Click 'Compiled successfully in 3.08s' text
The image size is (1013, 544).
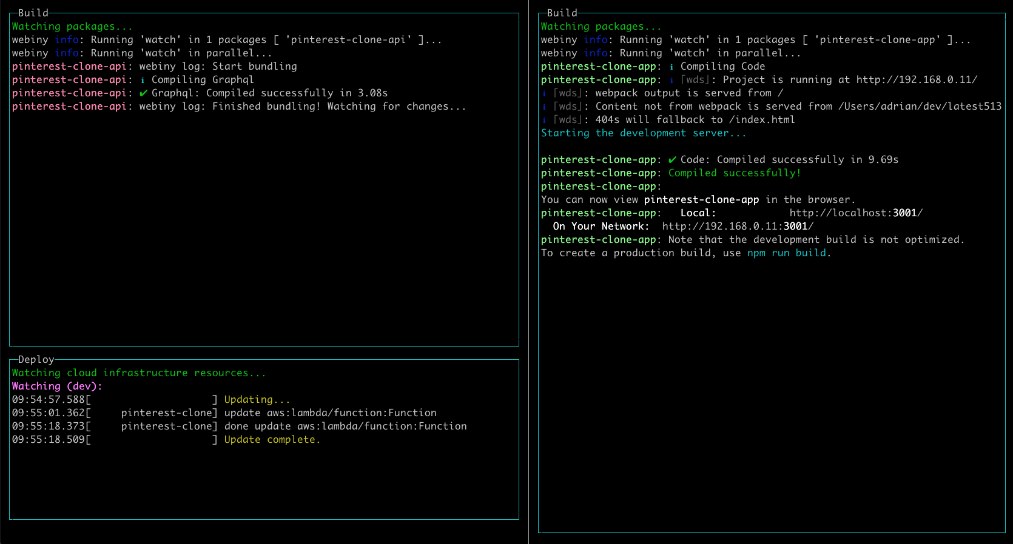[297, 93]
